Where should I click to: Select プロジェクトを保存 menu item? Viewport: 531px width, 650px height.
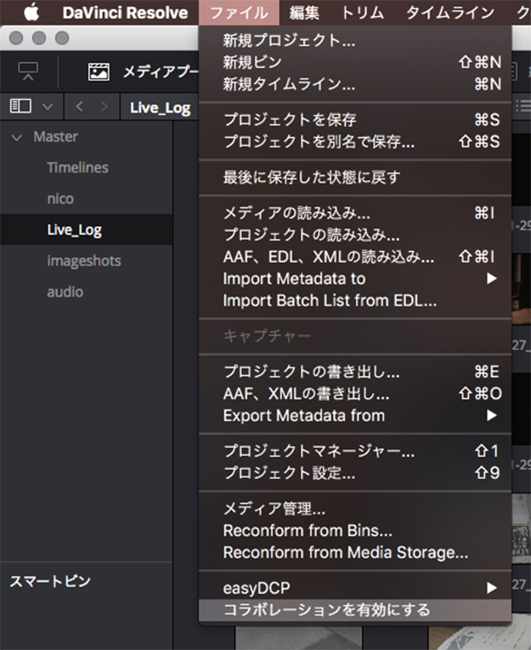pos(289,119)
